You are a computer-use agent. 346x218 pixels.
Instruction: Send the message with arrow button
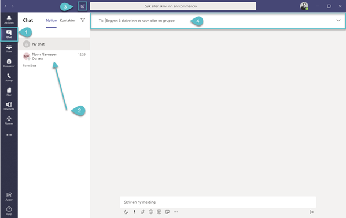312,212
